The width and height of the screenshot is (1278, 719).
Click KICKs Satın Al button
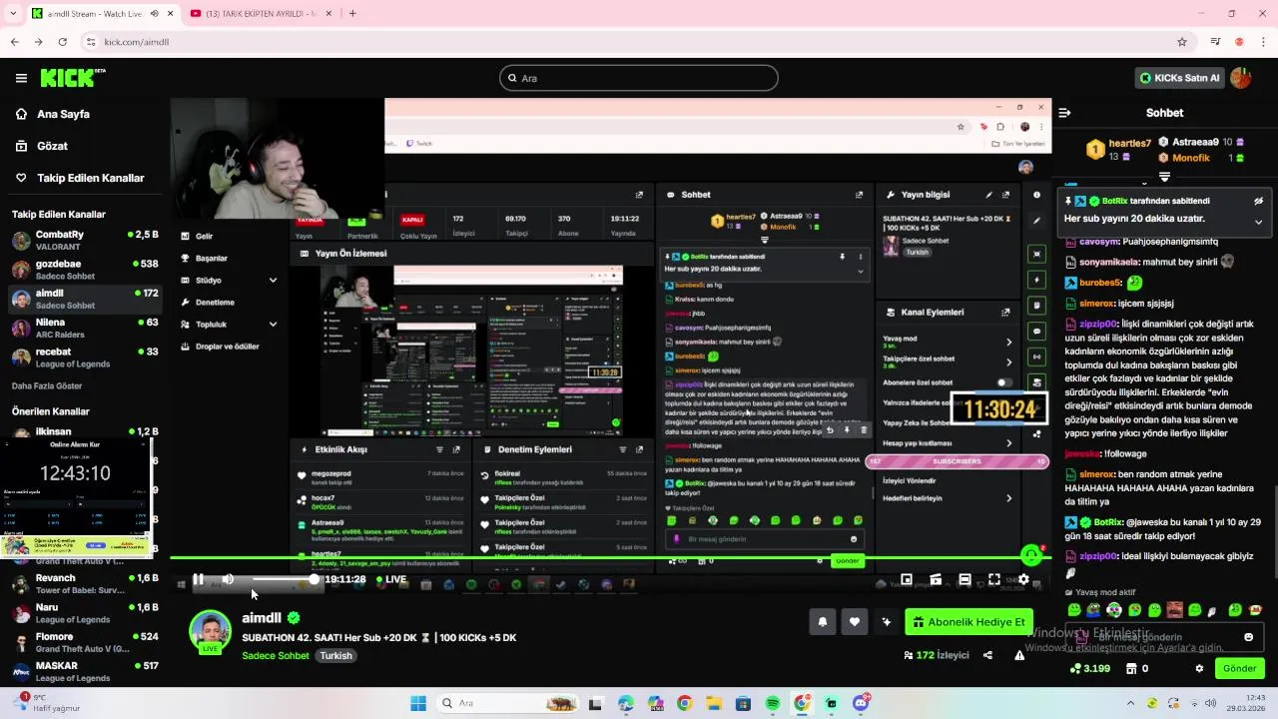coord(1179,78)
